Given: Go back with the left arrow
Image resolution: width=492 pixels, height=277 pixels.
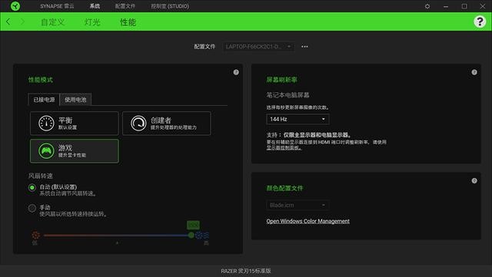Looking at the screenshot, I should click(8, 21).
